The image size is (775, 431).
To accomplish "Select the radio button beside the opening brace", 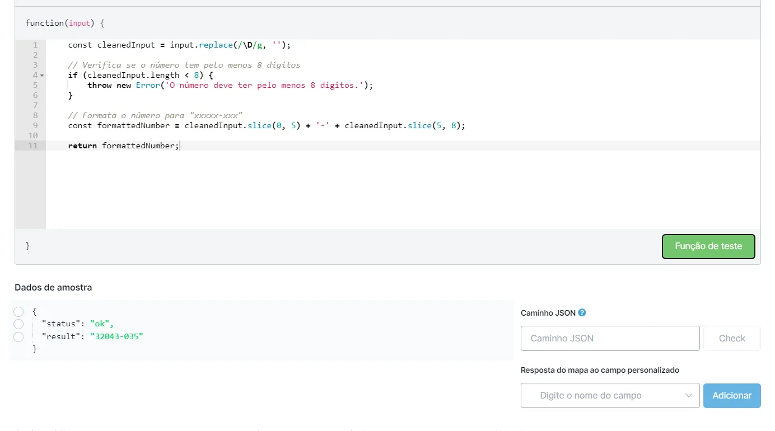I will pyautogui.click(x=18, y=312).
